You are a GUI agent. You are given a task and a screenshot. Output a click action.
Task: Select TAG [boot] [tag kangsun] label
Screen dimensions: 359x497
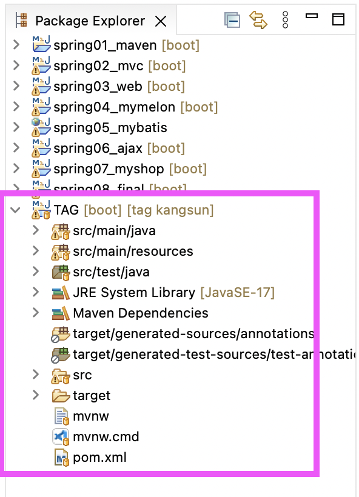tap(134, 210)
